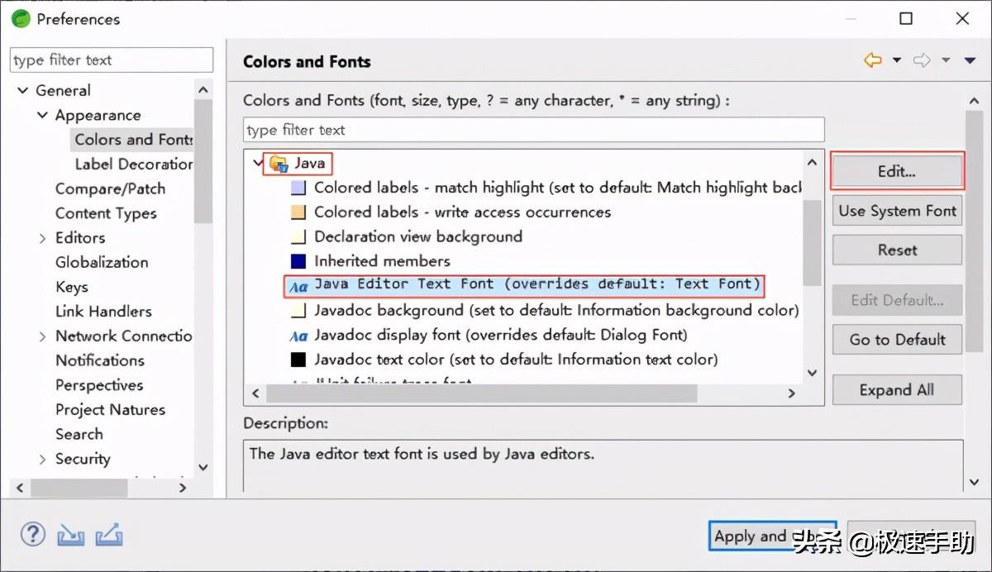992x572 pixels.
Task: Click the Java folder icon
Action: tap(279, 164)
